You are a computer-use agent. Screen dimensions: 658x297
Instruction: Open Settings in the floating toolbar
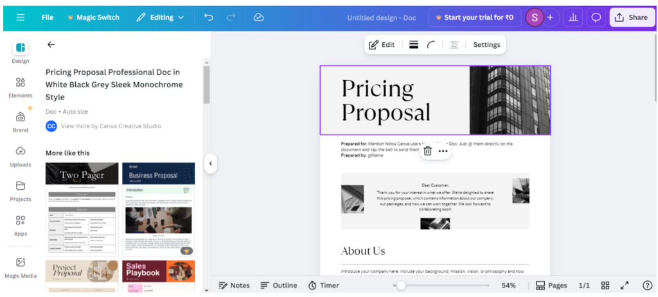tap(486, 45)
